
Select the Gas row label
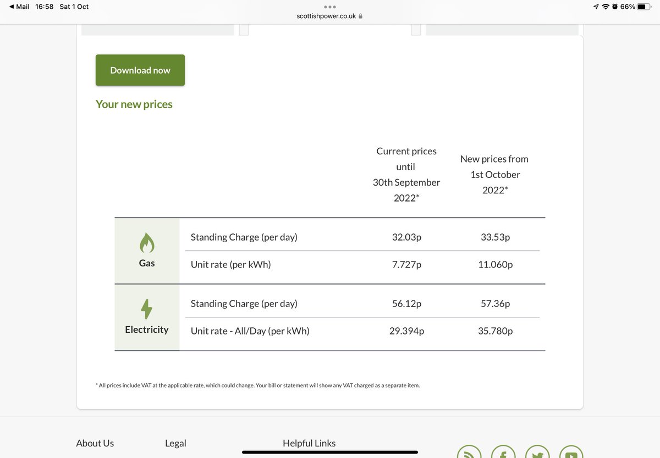[x=147, y=263]
